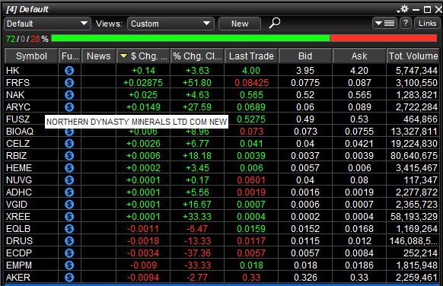Sort by Last Trade column header
Viewport: 443px width, 286px height.
click(251, 56)
